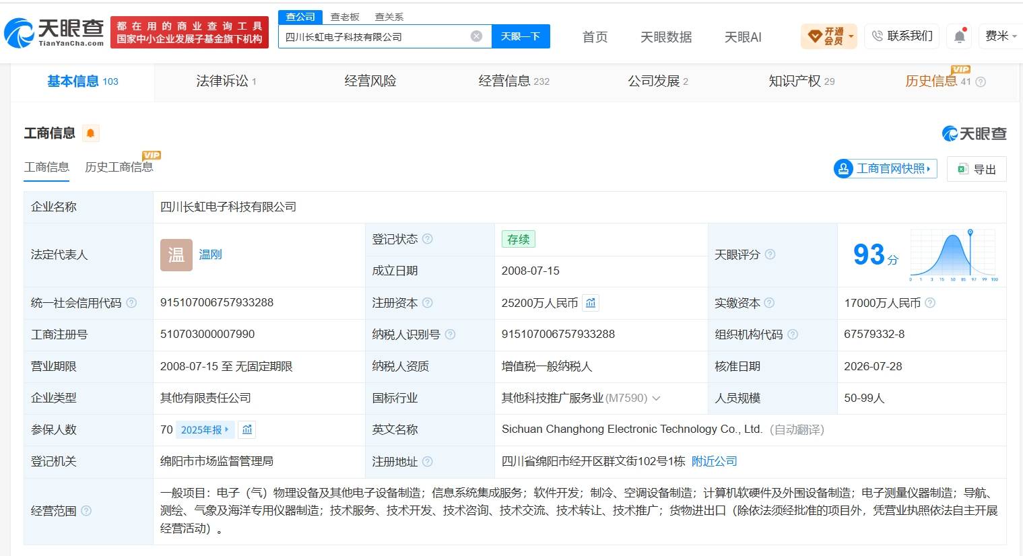Open the chart icon beside 25200万人民币
Viewport: 1023px width, 556px height.
pos(591,303)
